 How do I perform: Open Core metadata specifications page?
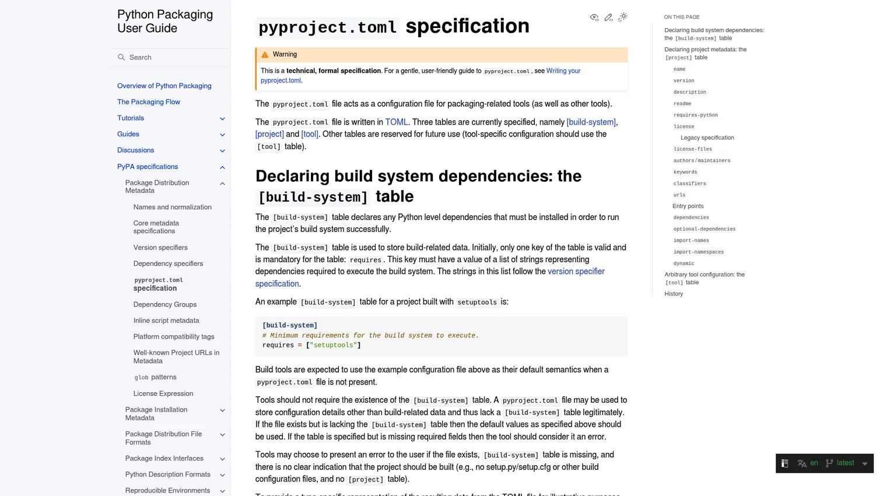[156, 227]
